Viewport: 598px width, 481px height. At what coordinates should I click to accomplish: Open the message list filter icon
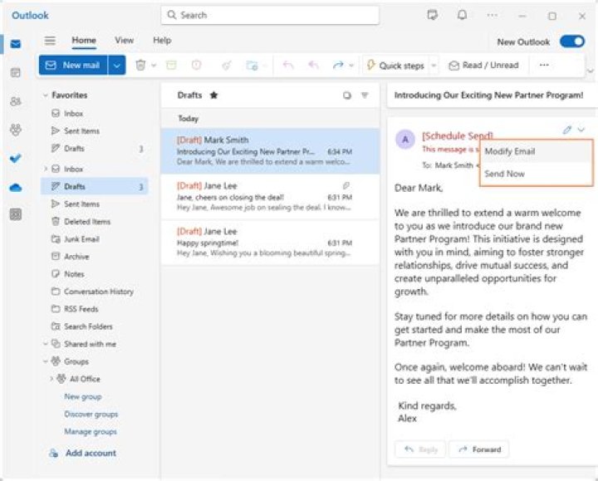[x=365, y=95]
